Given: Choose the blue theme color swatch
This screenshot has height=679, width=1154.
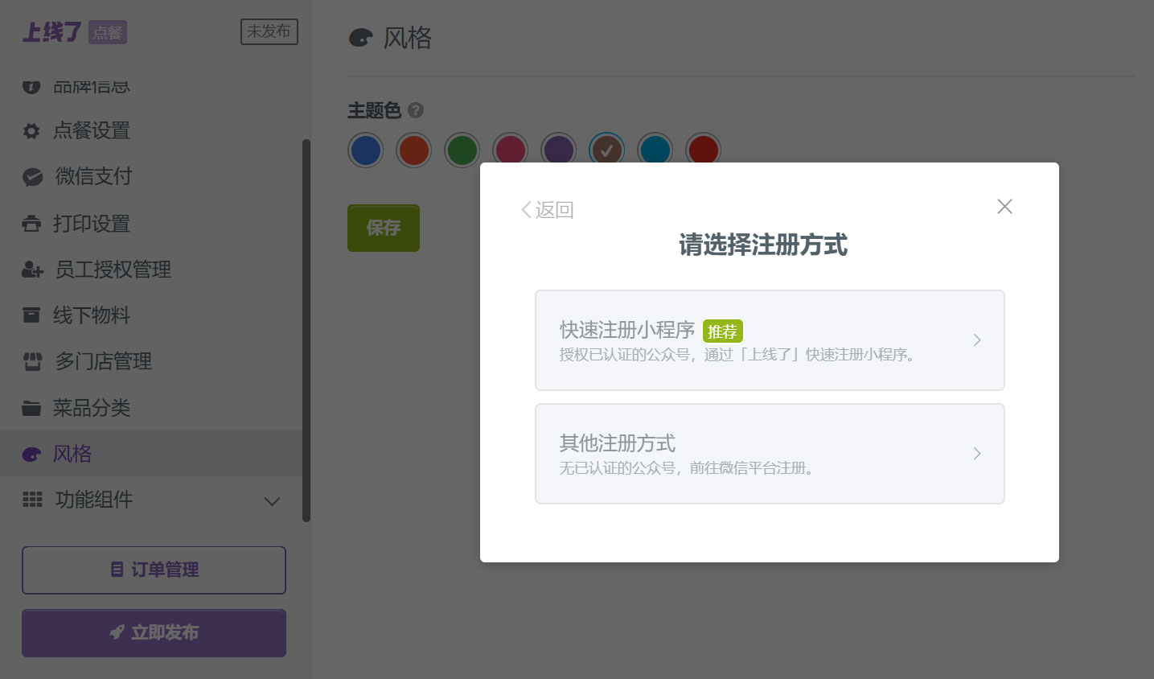Looking at the screenshot, I should click(366, 150).
